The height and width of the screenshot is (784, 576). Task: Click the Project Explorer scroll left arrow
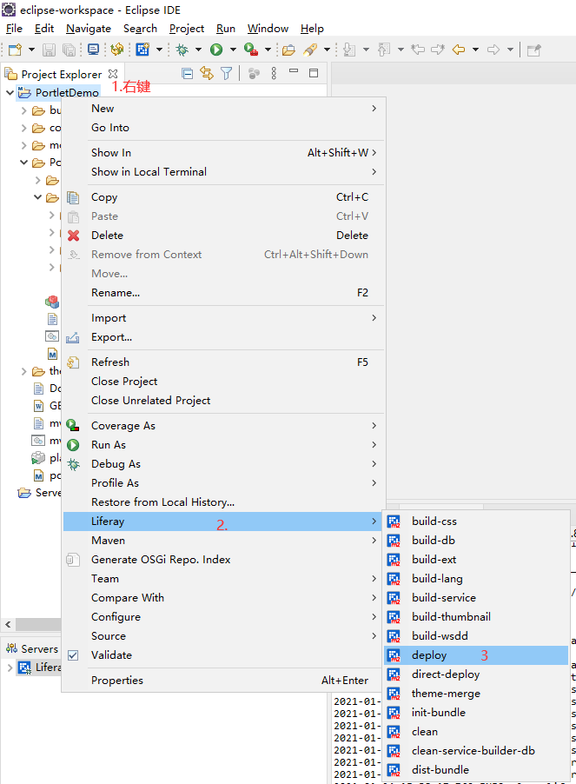click(8, 624)
